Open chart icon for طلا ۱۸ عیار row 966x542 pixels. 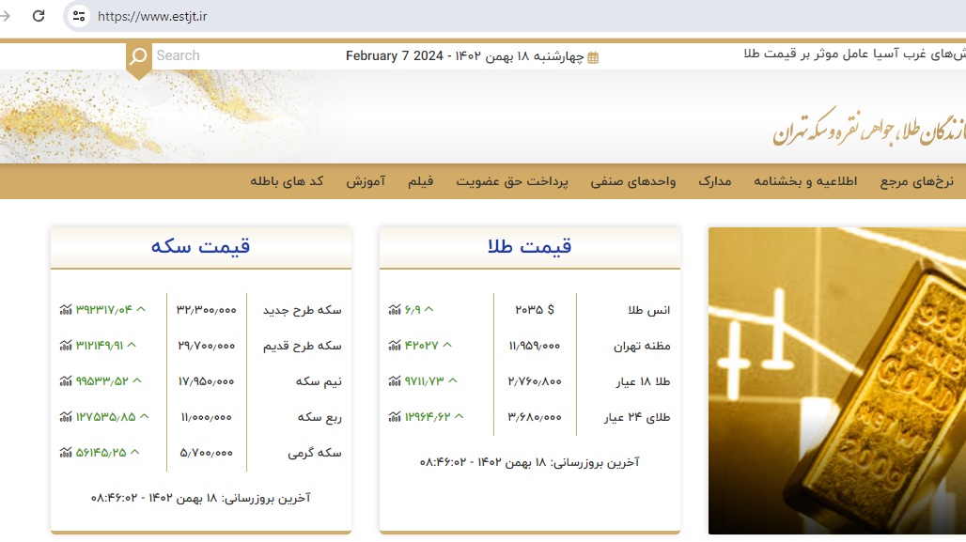tap(395, 381)
